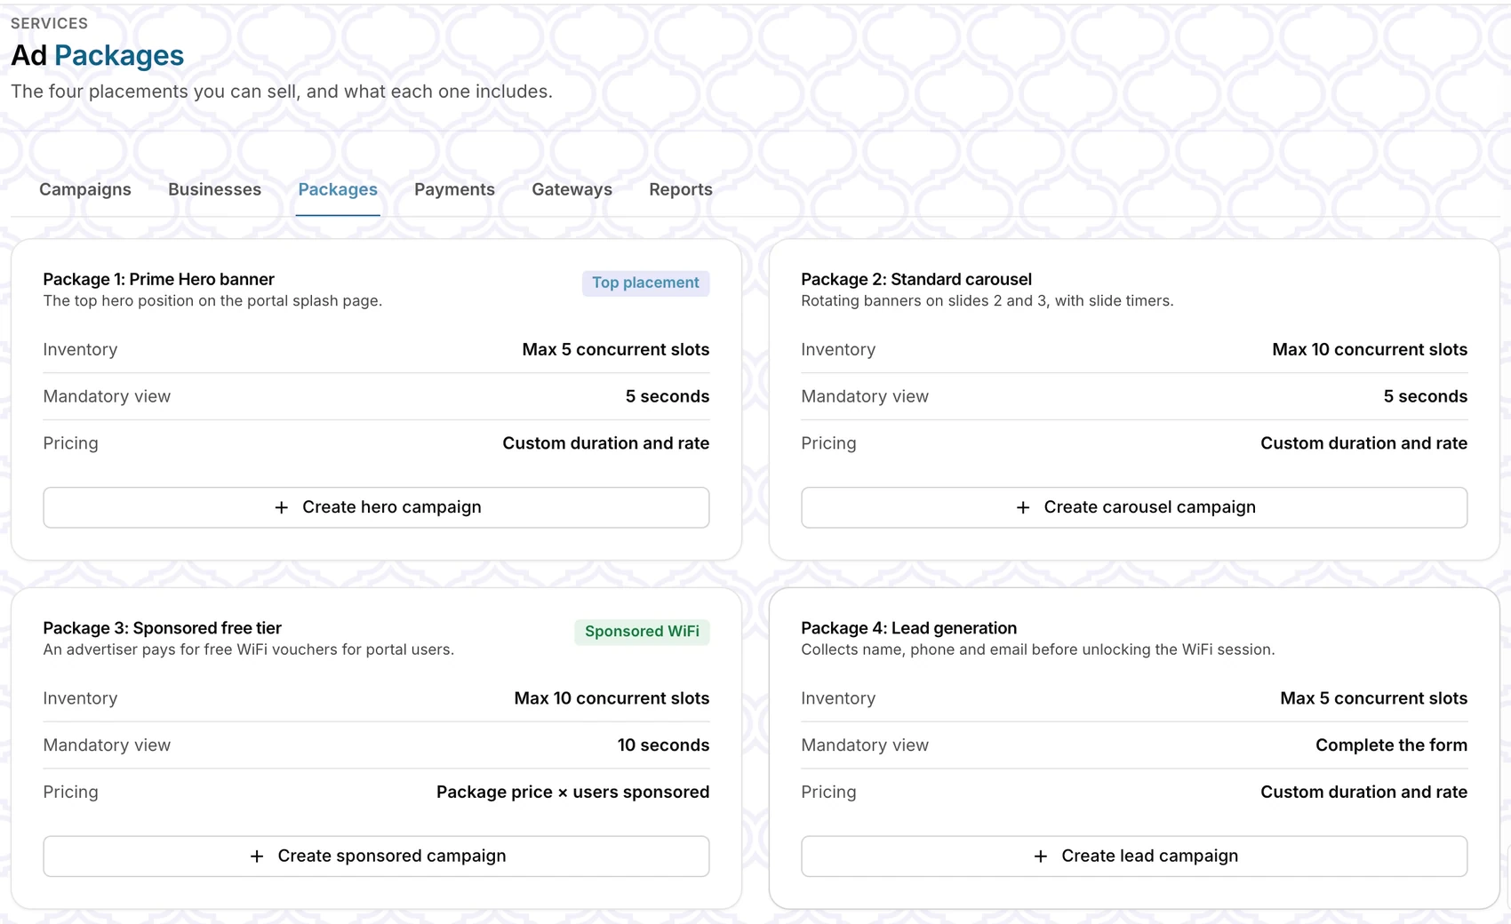Click the 5 seconds value in Package 2
The height and width of the screenshot is (924, 1511).
tap(1426, 396)
